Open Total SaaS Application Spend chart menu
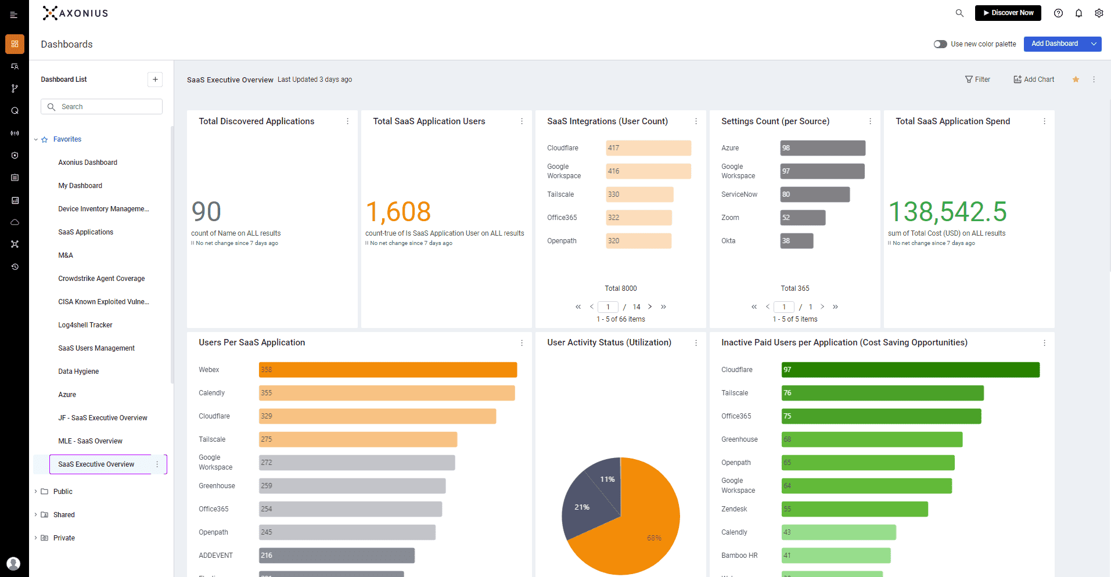 (x=1044, y=121)
